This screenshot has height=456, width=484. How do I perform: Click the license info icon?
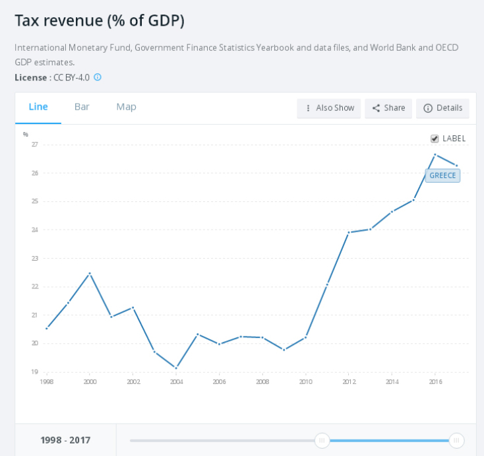[98, 77]
